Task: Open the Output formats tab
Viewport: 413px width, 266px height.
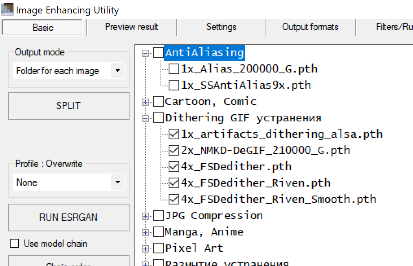Action: (x=310, y=27)
